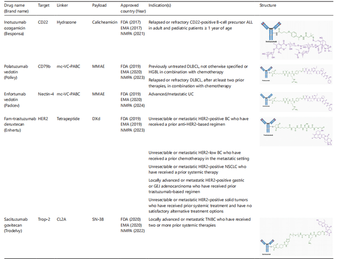Select the payload cell 'Calicheamicin'
The image size is (343, 259).
click(x=104, y=23)
